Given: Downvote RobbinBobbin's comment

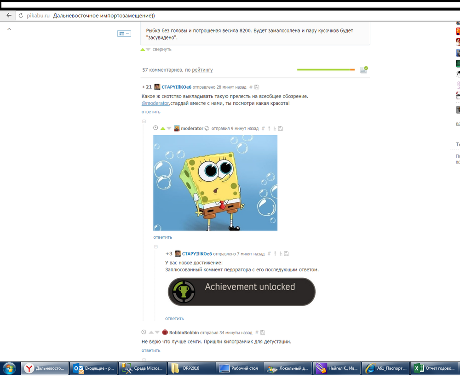Looking at the screenshot, I should pyautogui.click(x=157, y=332).
